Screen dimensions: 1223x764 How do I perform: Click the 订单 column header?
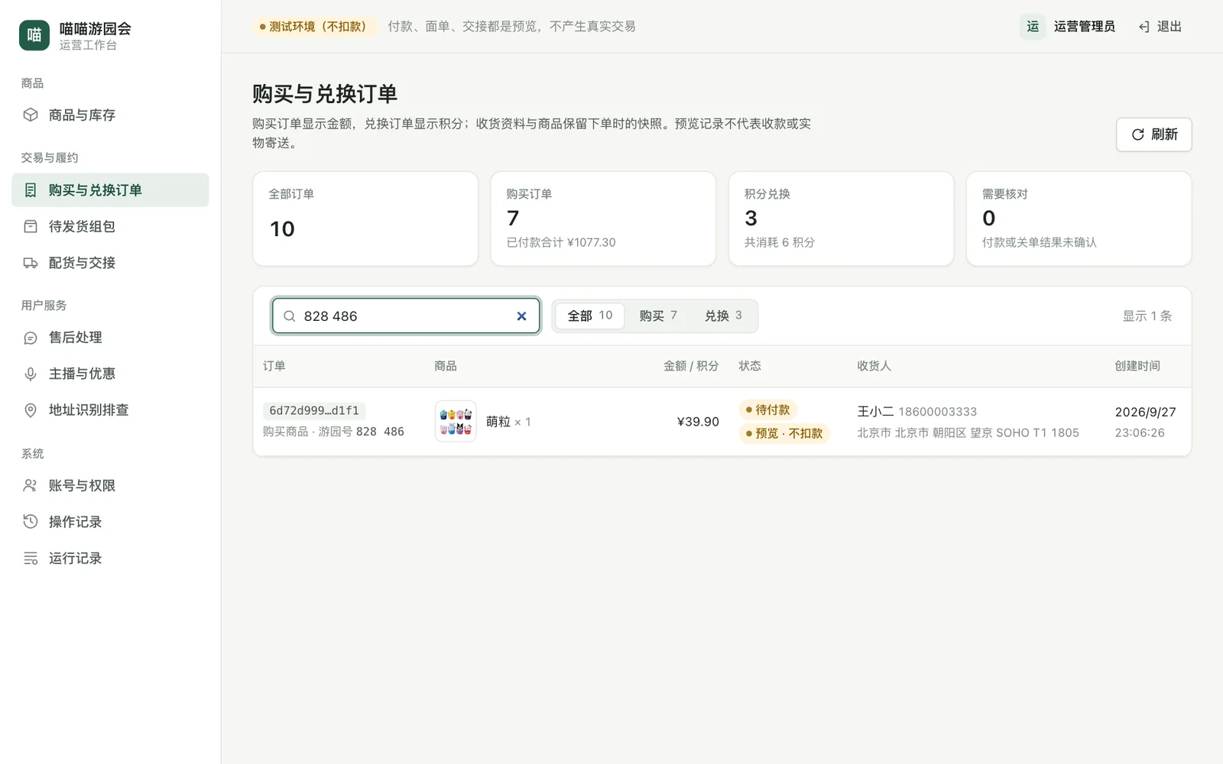(274, 366)
